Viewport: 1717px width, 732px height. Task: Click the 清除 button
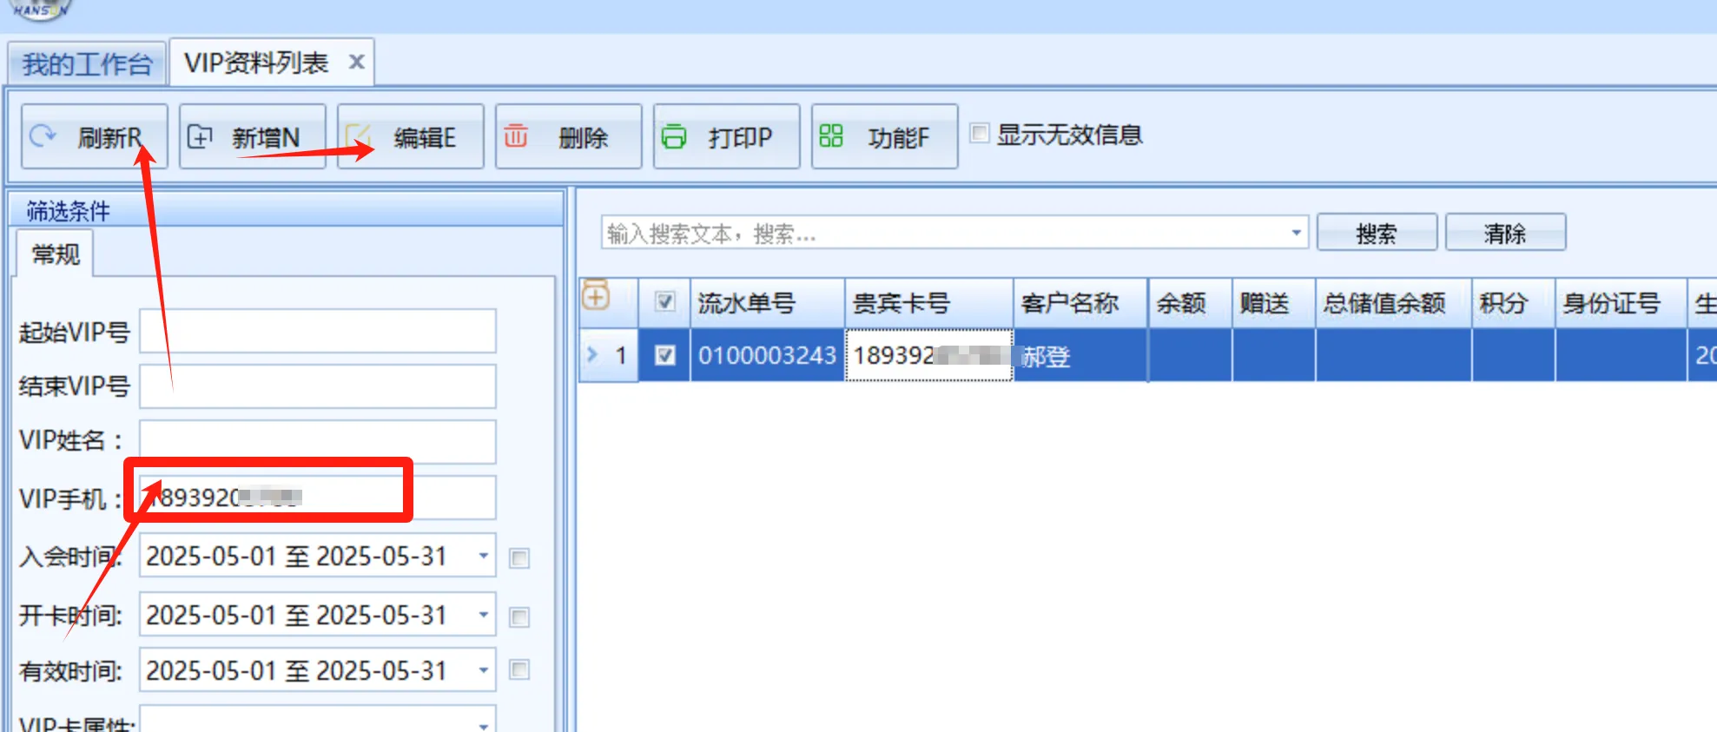coord(1505,233)
